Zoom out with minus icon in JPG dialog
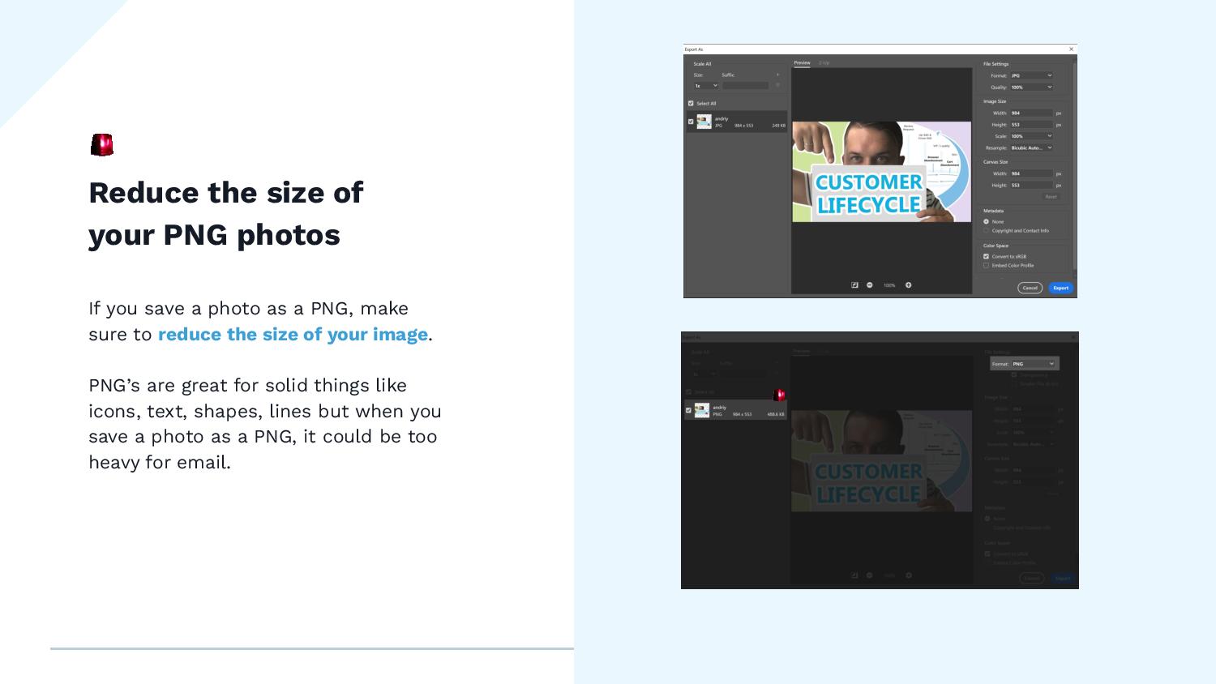This screenshot has height=684, width=1216. point(870,285)
